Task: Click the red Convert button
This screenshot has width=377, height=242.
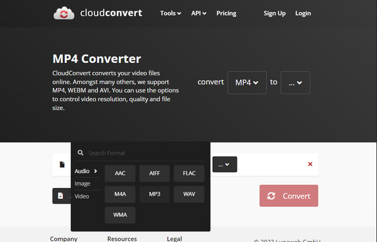Action: pyautogui.click(x=289, y=196)
